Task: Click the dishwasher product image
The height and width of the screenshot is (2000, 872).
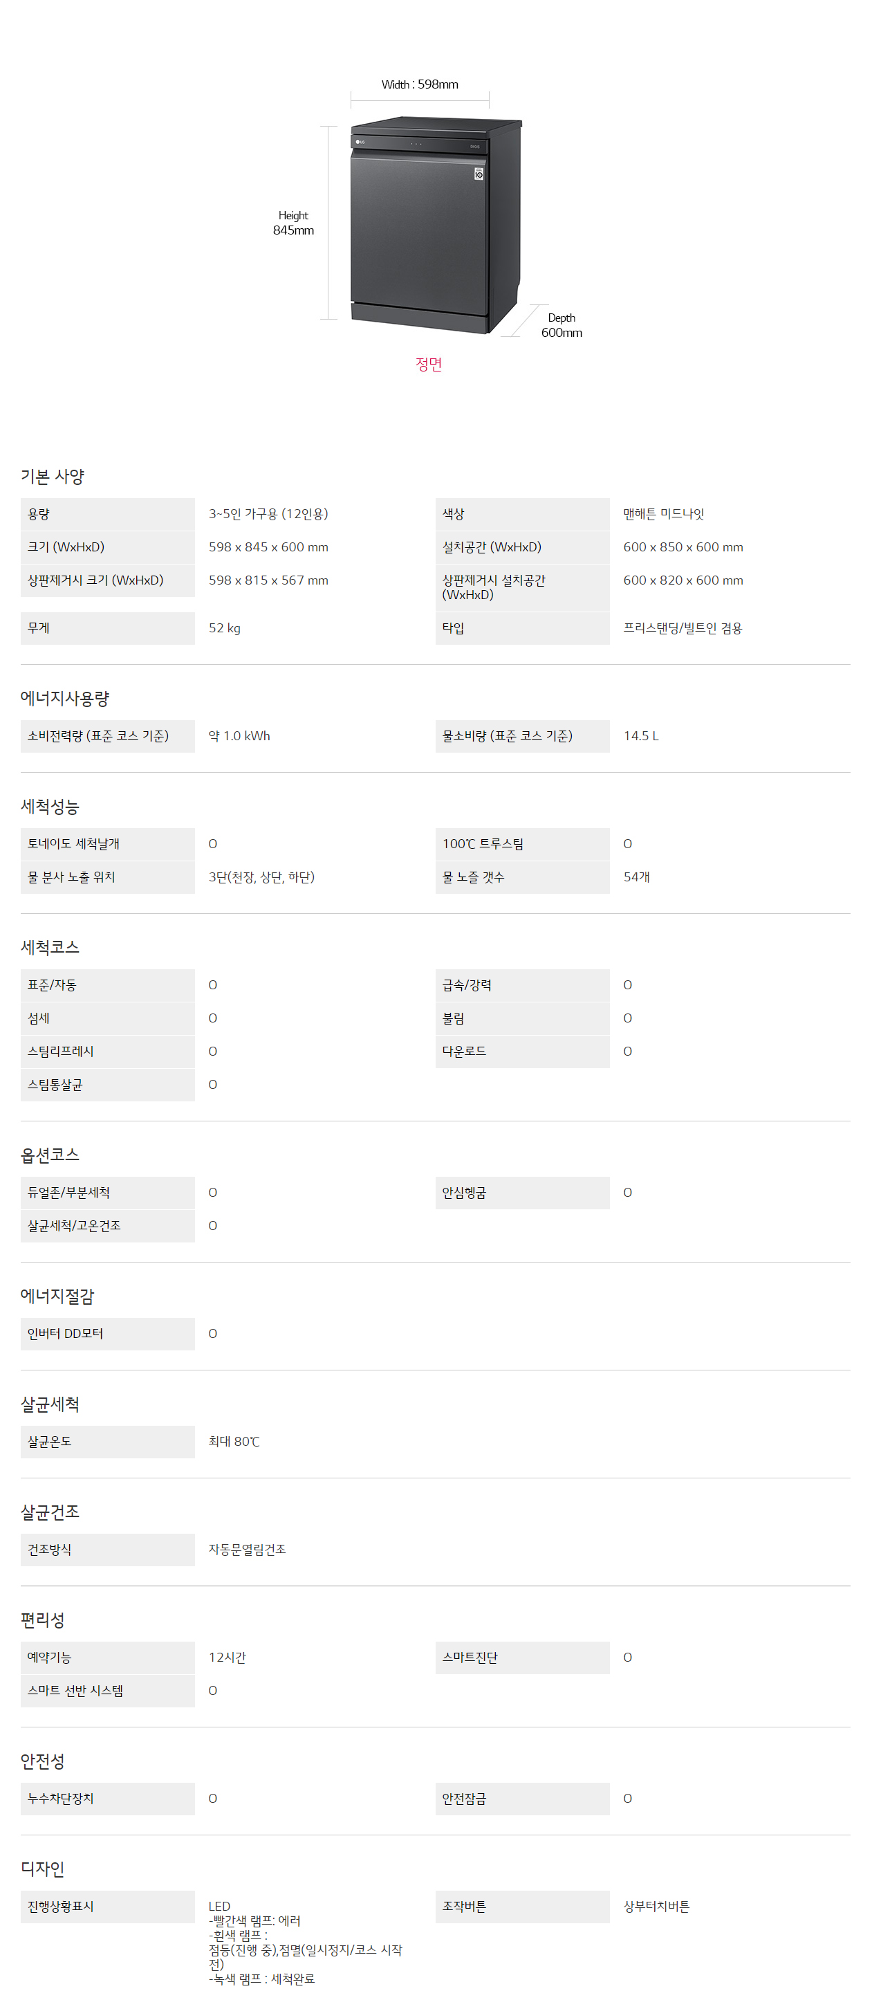Action: 435,225
